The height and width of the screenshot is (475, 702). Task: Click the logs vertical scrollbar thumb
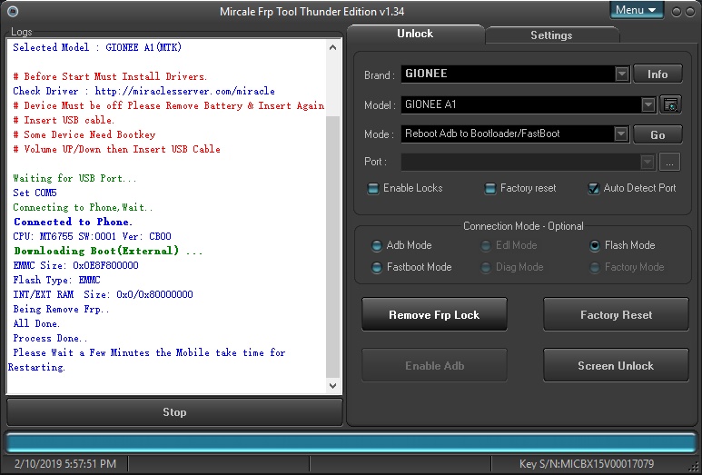(332, 246)
